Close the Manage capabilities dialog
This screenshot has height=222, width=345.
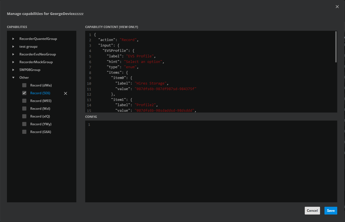point(337,7)
